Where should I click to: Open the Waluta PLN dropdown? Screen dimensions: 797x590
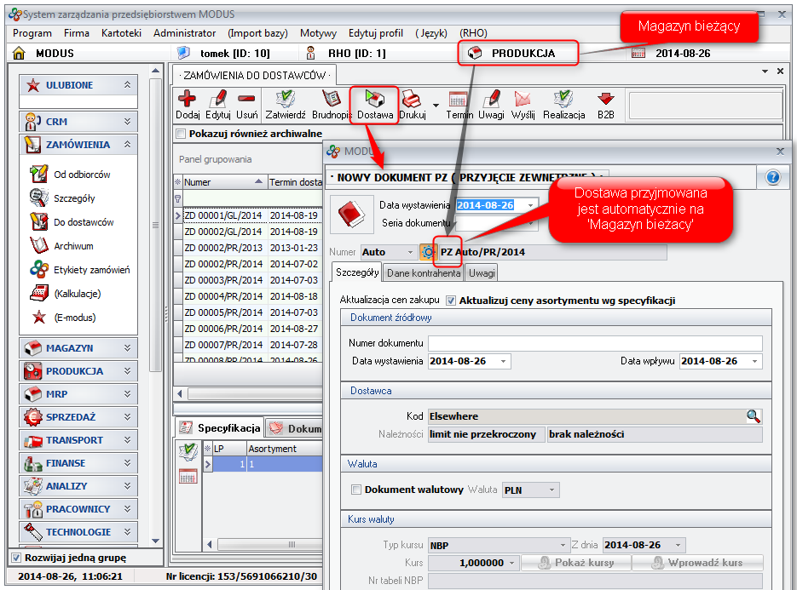(552, 490)
